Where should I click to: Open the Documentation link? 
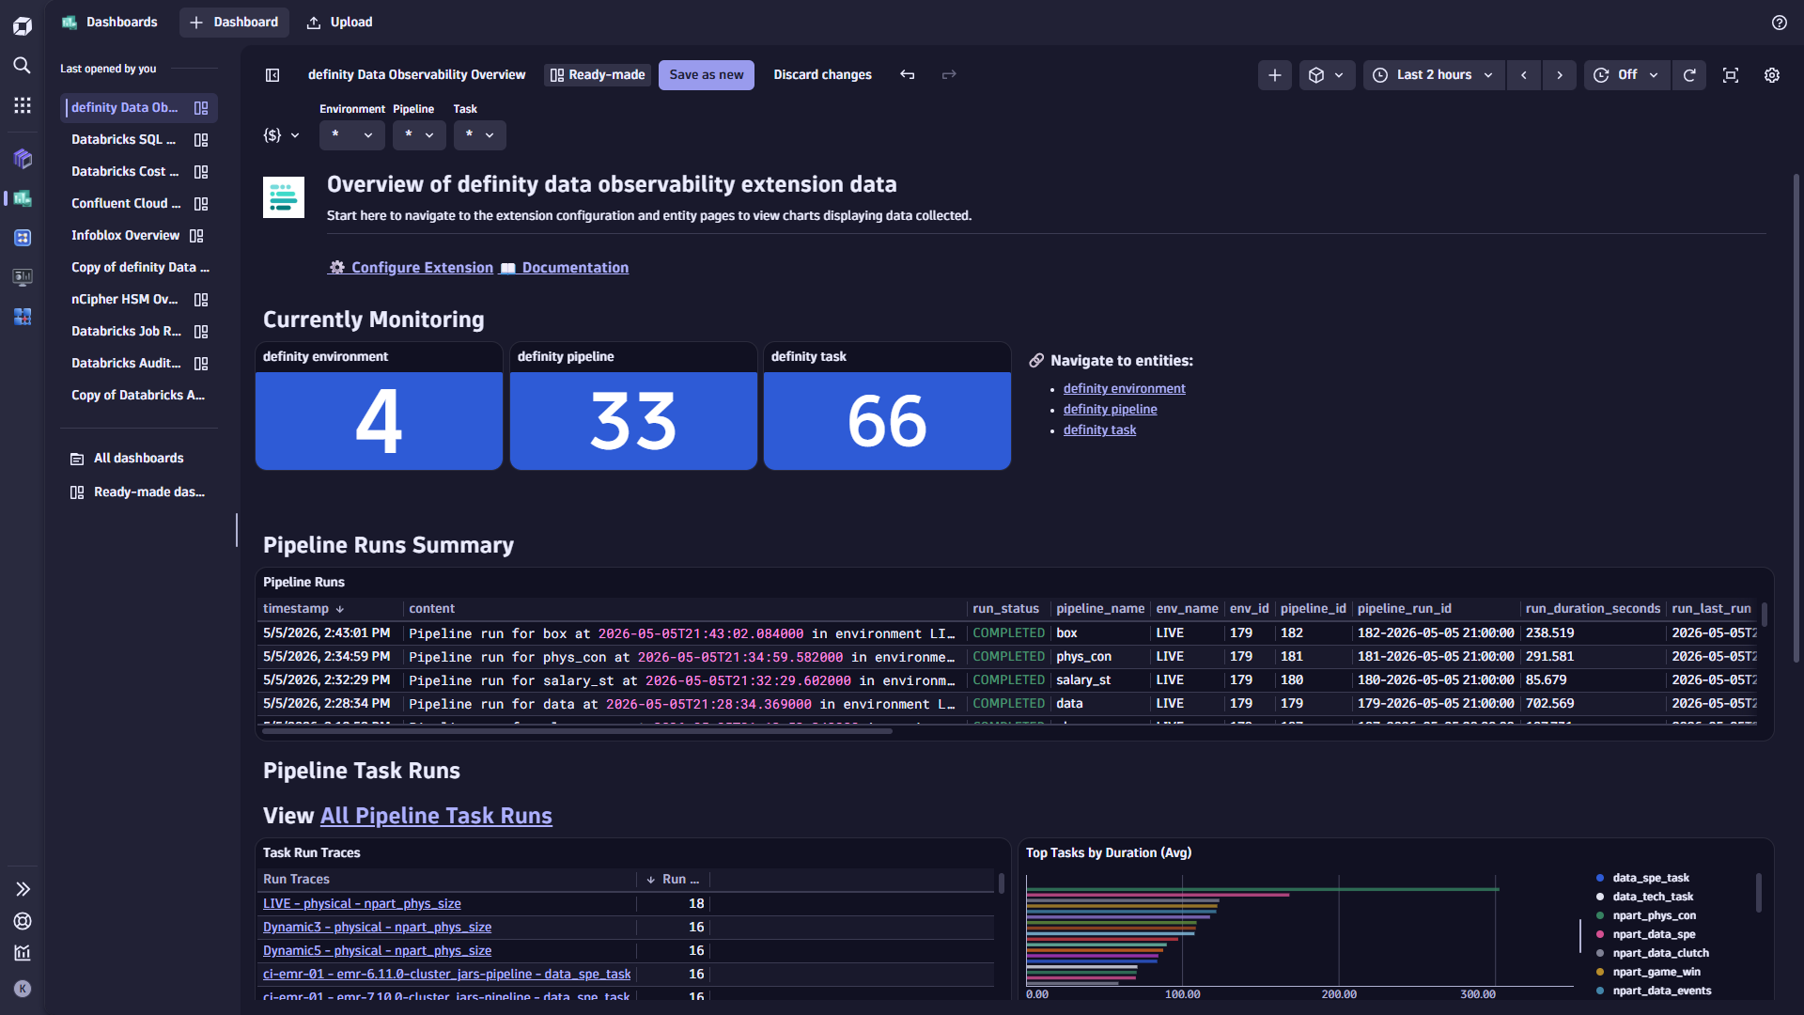pos(565,268)
